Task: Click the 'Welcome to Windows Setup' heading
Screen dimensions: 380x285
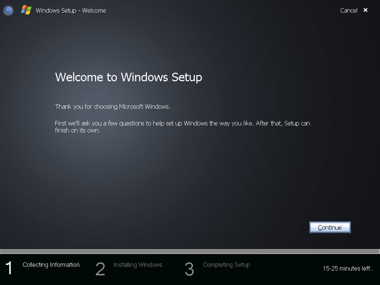Action: click(128, 77)
